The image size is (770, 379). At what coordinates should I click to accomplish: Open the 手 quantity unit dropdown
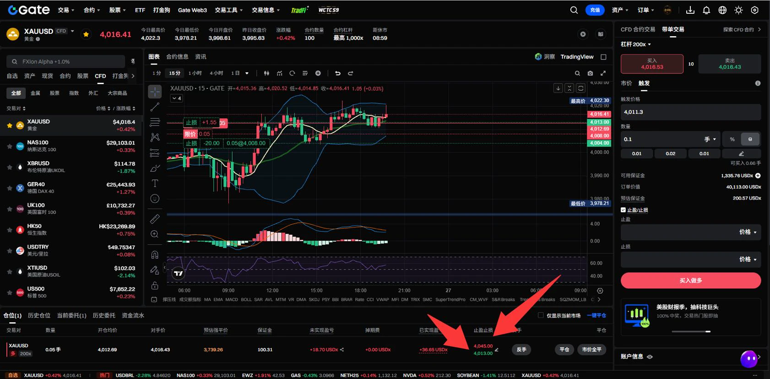pos(710,139)
